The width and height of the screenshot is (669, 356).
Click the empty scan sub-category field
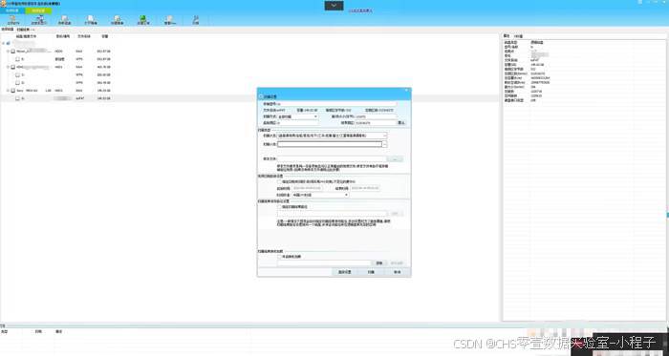(330, 144)
